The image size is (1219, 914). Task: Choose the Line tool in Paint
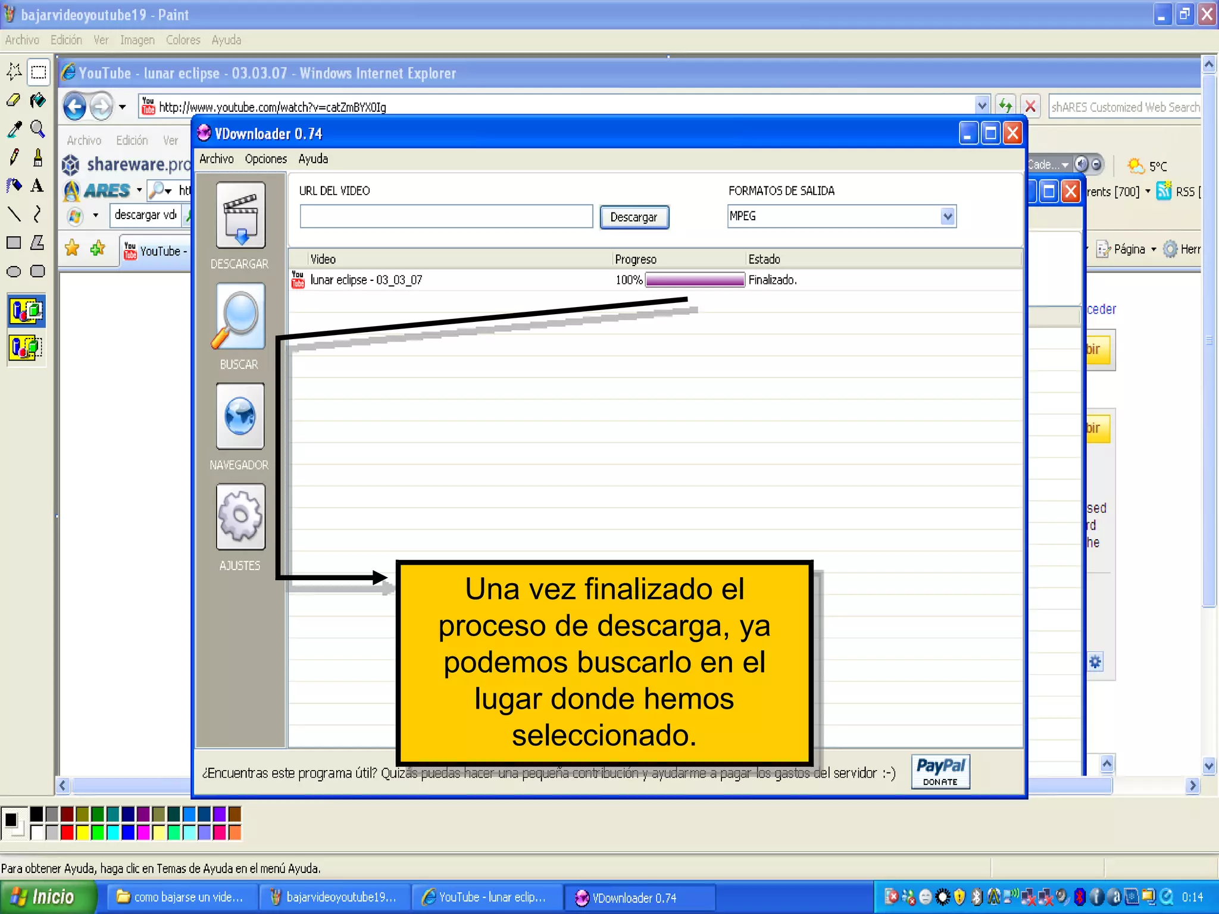(14, 214)
